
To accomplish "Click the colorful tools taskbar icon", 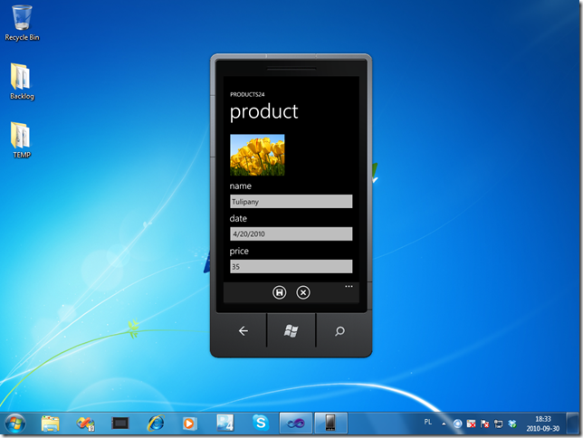I will tap(85, 424).
